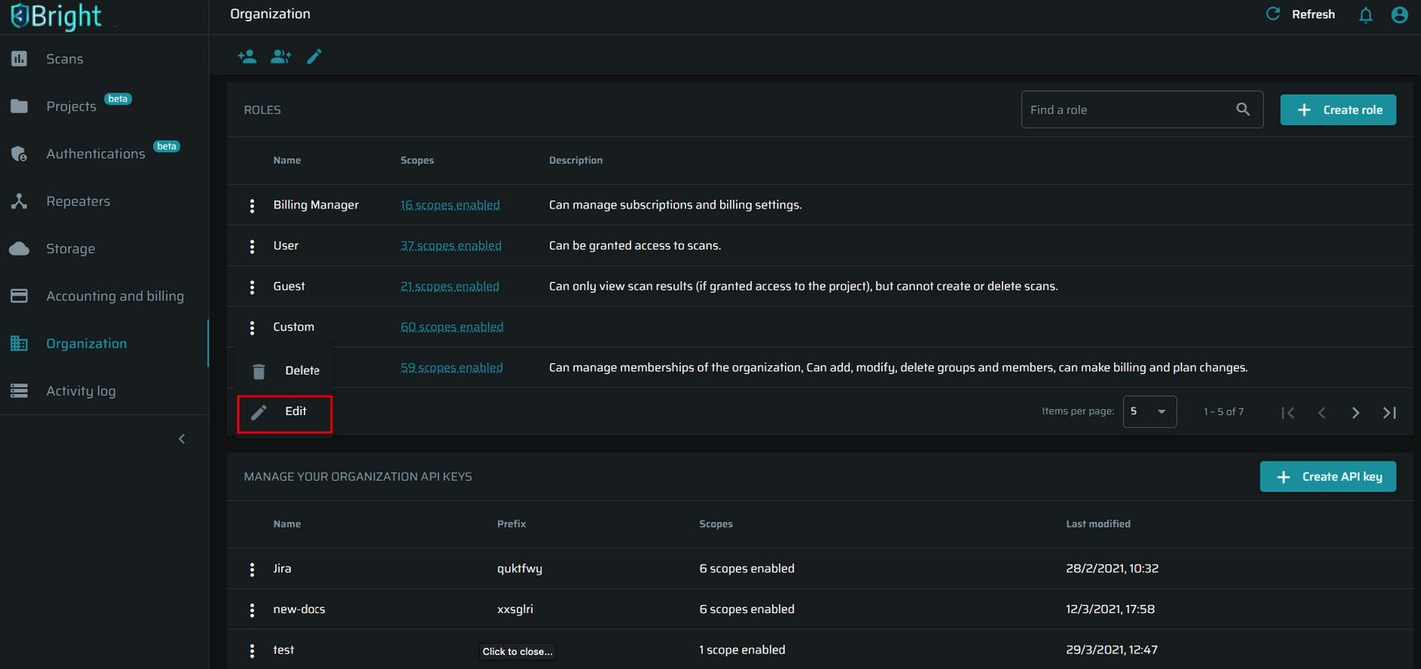Click the Find a role search field

click(x=1128, y=110)
